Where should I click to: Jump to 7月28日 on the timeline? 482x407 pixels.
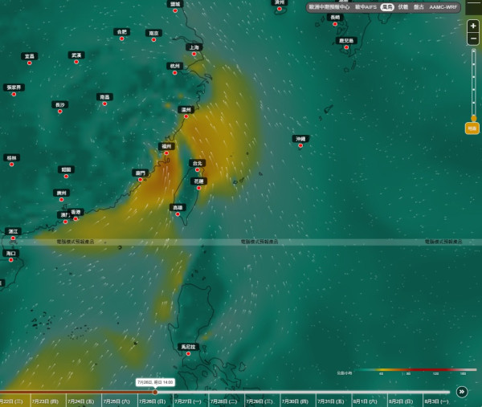tap(223, 401)
